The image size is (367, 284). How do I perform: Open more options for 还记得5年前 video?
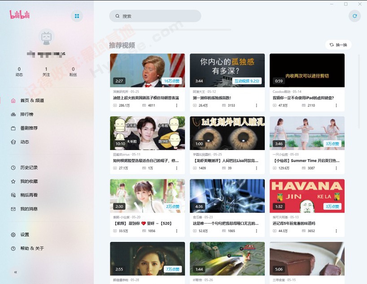(336, 231)
